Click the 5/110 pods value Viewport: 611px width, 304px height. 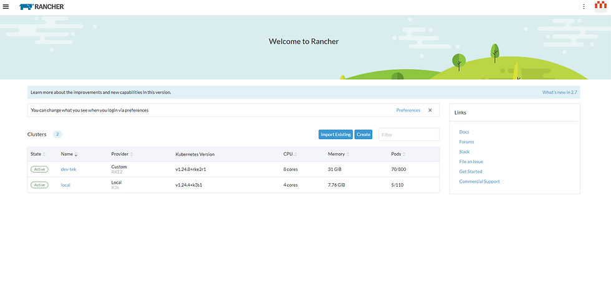[x=397, y=185]
